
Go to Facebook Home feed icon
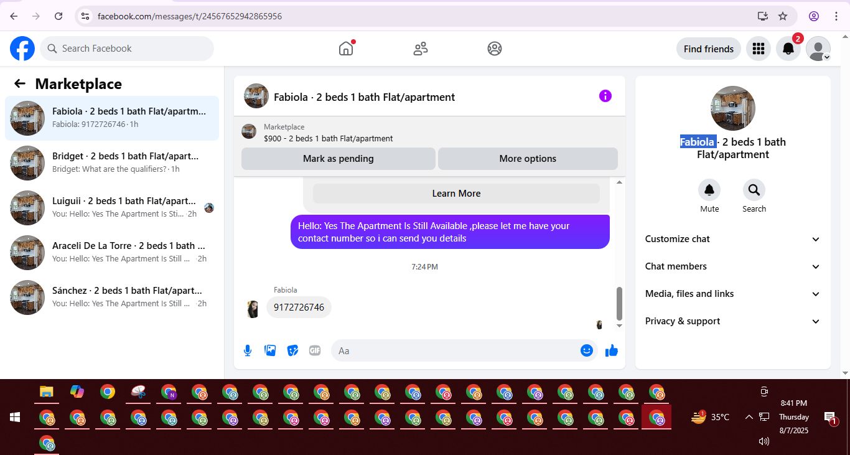346,49
